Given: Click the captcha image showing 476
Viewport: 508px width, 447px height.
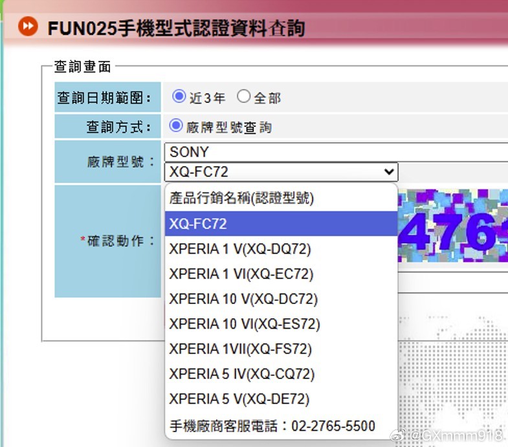Looking at the screenshot, I should (x=452, y=226).
